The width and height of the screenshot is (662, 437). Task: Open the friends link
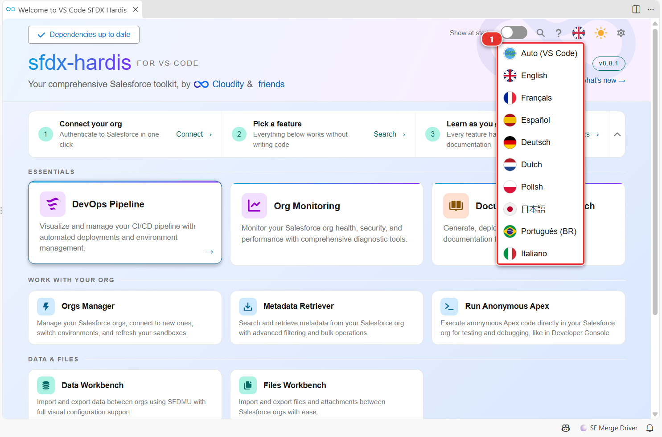[271, 84]
